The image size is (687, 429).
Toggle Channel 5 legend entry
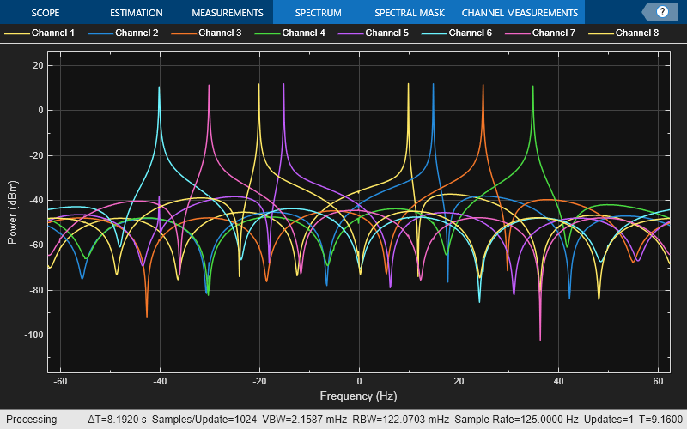(x=374, y=33)
